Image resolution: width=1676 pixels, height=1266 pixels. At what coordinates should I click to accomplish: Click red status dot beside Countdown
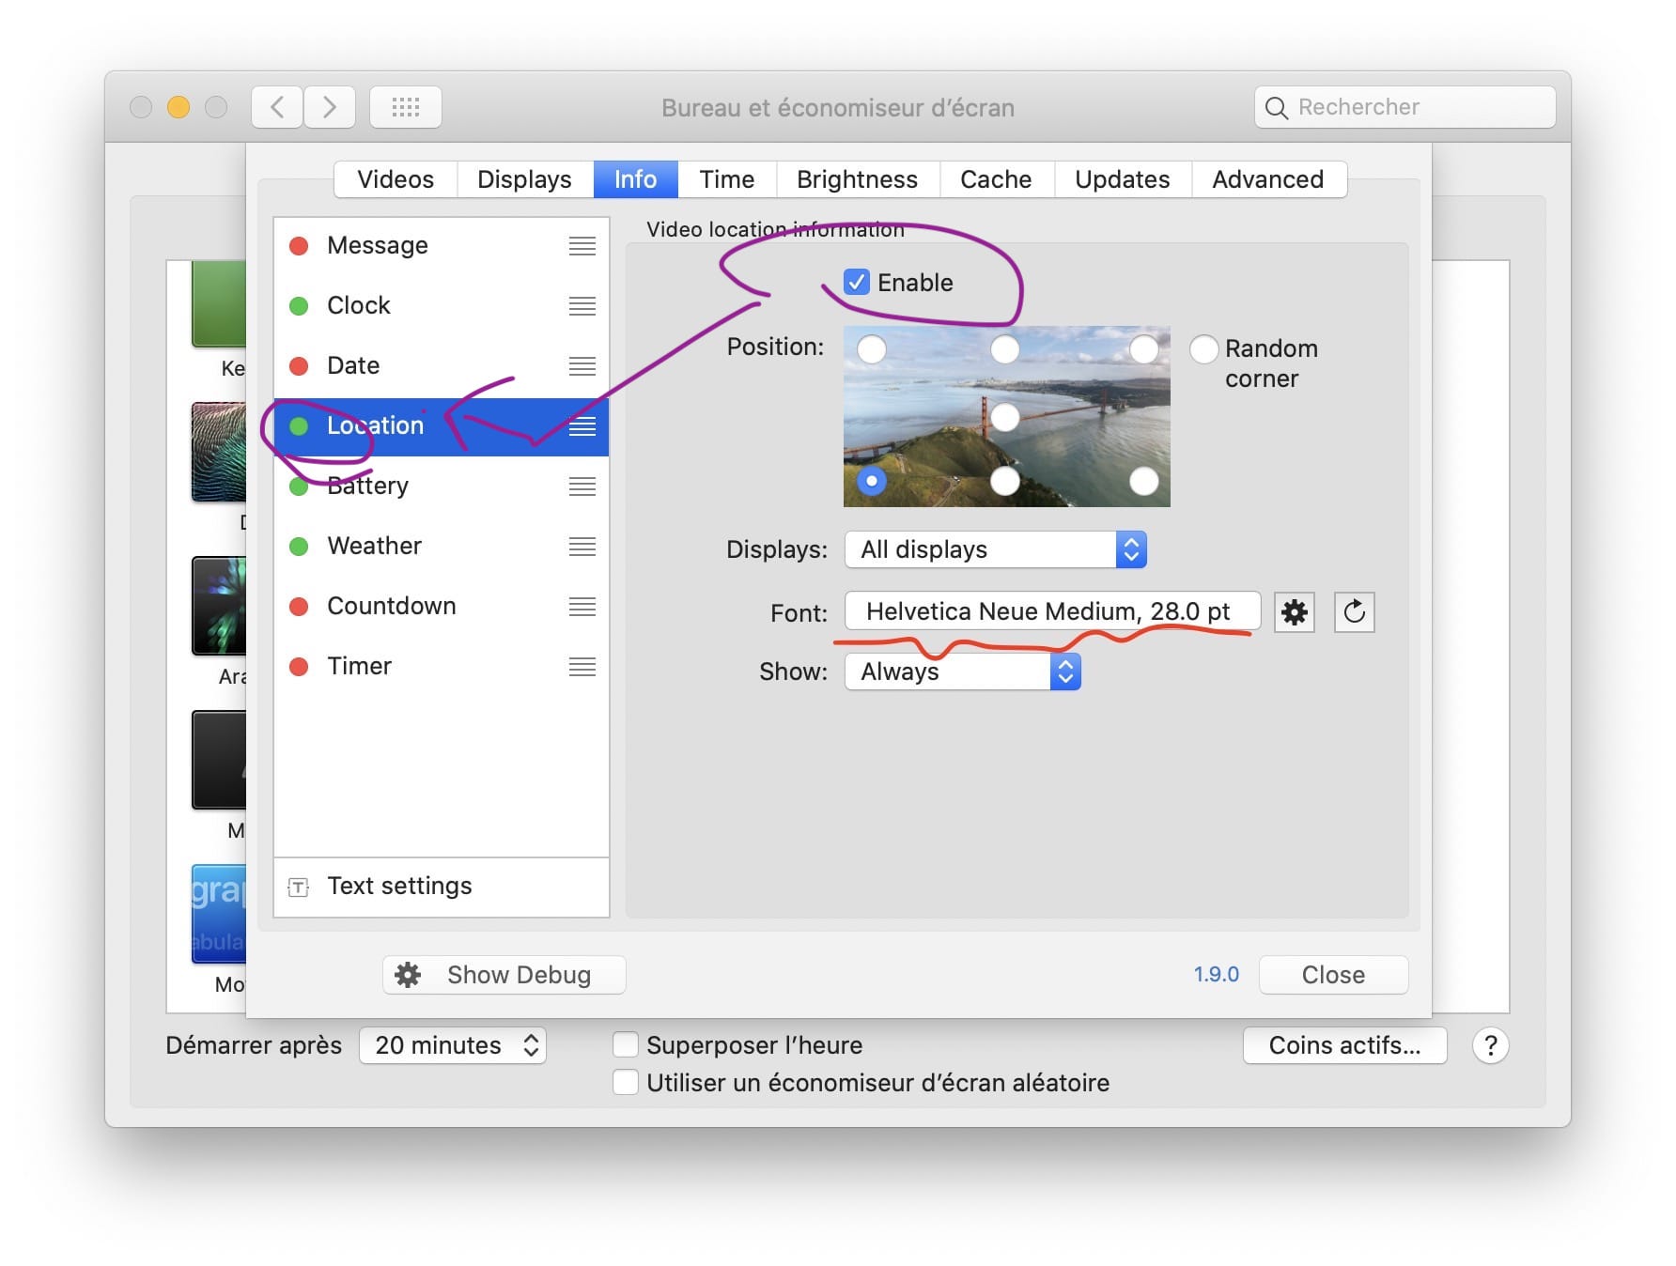coord(299,607)
